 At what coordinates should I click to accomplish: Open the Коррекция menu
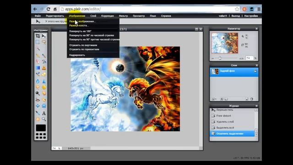[x=108, y=16]
